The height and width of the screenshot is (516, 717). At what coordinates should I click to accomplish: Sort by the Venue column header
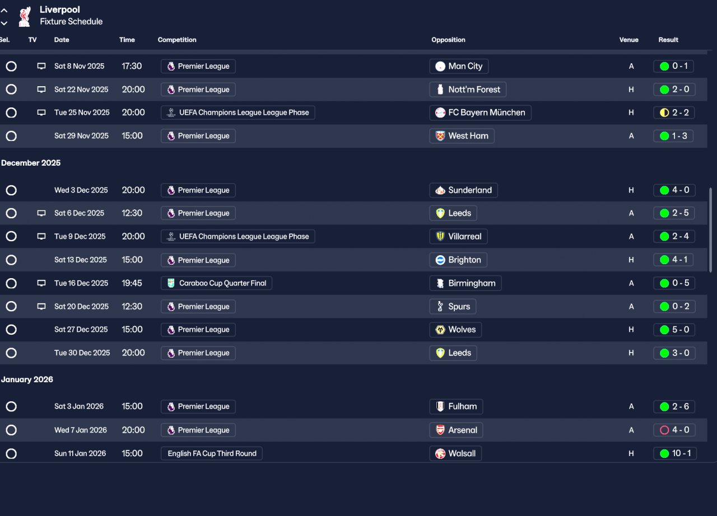[628, 40]
